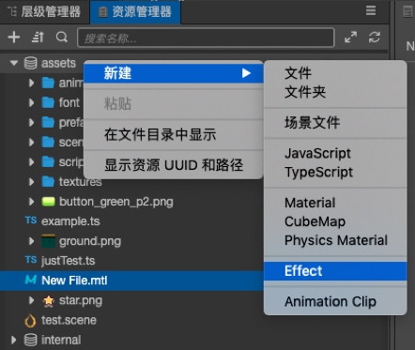Viewport: 415px width, 350px height.
Task: Create a new Effect
Action: pos(335,271)
